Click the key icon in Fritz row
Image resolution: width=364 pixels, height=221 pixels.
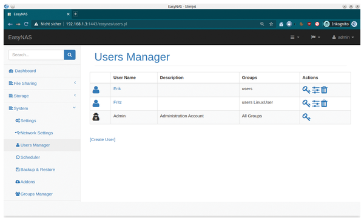pos(306,104)
